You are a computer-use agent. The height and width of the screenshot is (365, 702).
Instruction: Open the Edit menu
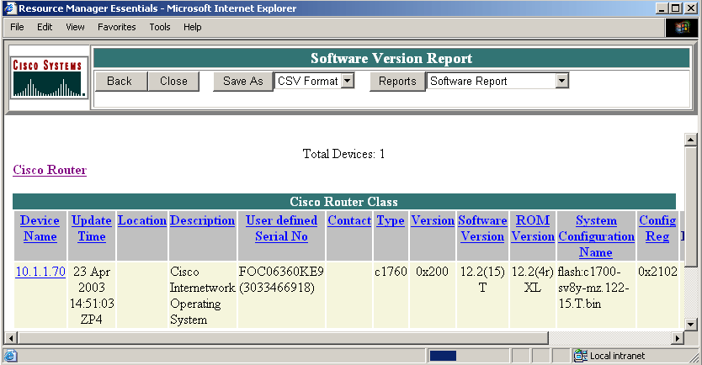tap(45, 27)
